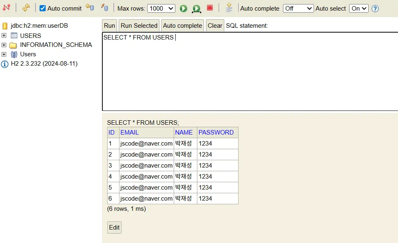Open the Auto complete dropdown set to Off
Screen dimensions: 398x243
point(298,9)
